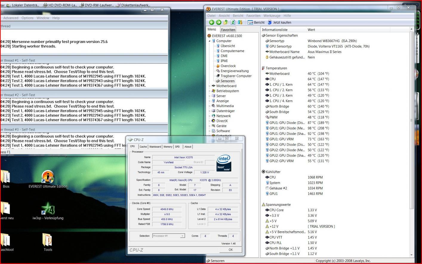The width and height of the screenshot is (422, 264).
Task: Click the Kühllüfter fan icon
Action: (263, 172)
